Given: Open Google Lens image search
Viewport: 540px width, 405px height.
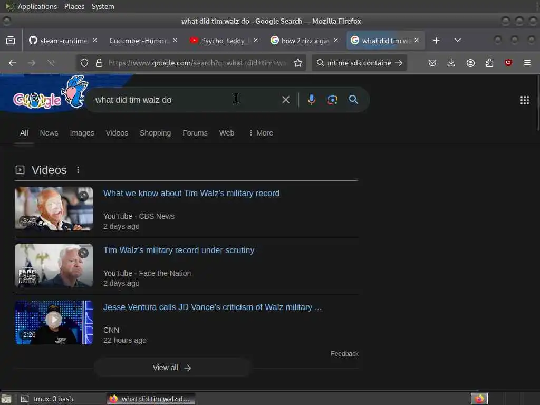Looking at the screenshot, I should 332,100.
